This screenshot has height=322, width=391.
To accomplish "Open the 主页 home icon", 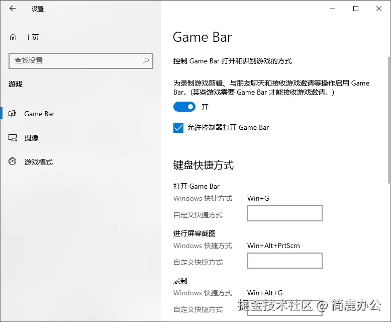I will click(13, 37).
